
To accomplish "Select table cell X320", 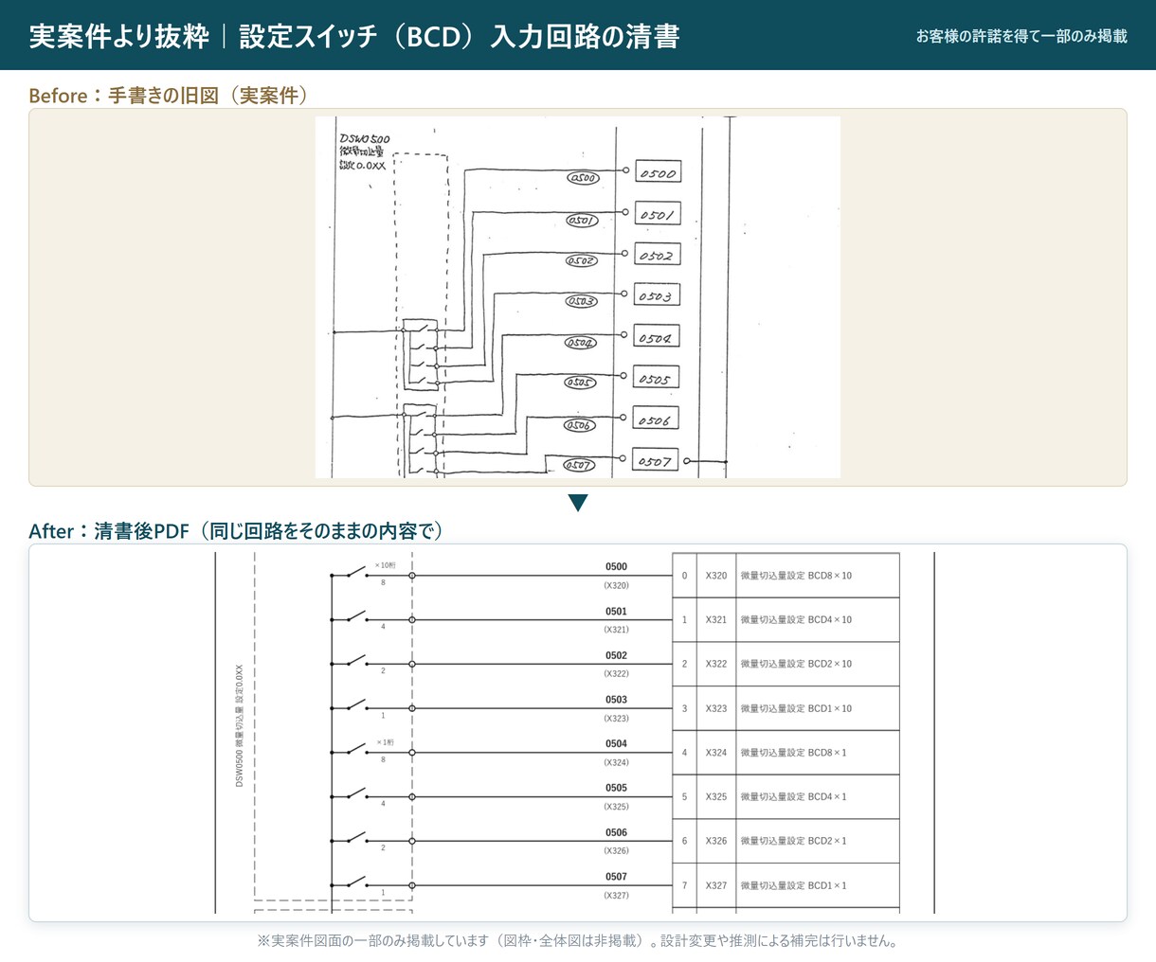I will coord(716,576).
